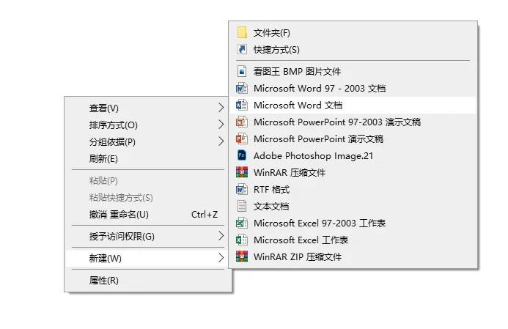Expand the 排序方式(O) submenu arrow
The width and height of the screenshot is (508, 329).
click(221, 125)
